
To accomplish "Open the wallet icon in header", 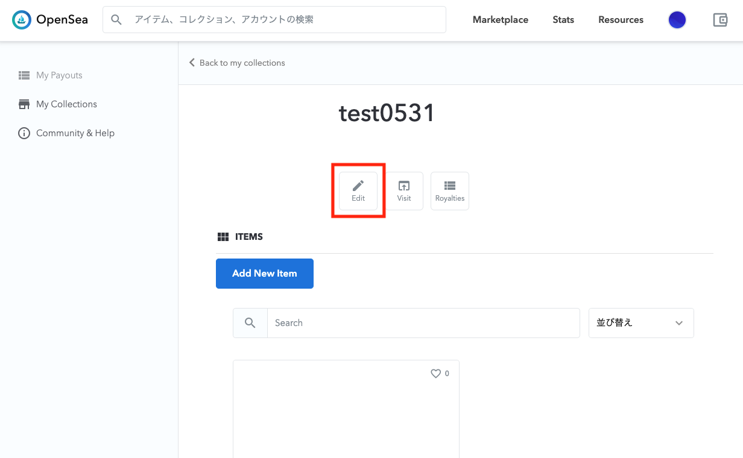I will (720, 20).
